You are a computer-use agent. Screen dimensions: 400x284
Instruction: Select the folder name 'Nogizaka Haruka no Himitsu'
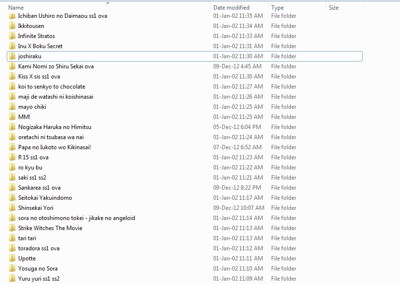click(55, 127)
